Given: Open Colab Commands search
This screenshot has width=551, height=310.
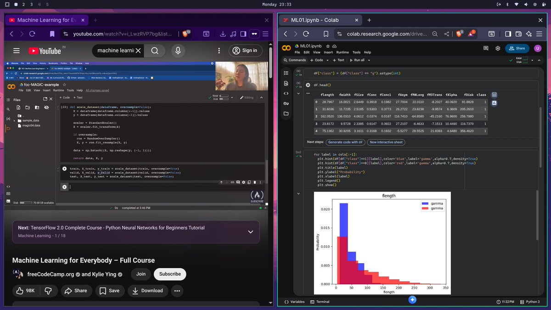Looking at the screenshot, I should coord(294,60).
